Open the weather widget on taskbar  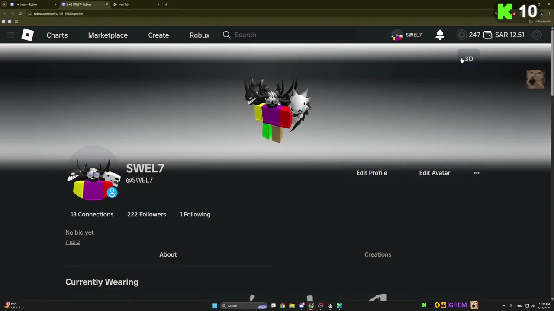click(x=14, y=306)
